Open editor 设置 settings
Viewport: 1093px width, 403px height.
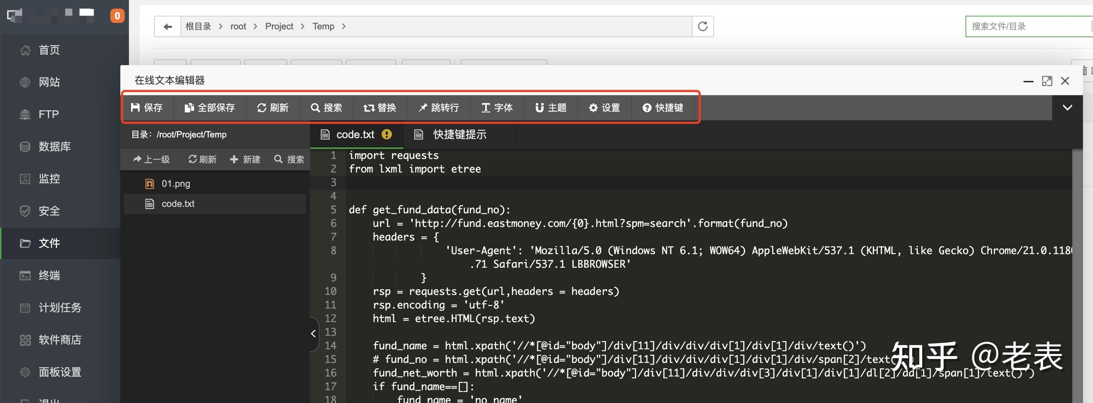pyautogui.click(x=604, y=108)
